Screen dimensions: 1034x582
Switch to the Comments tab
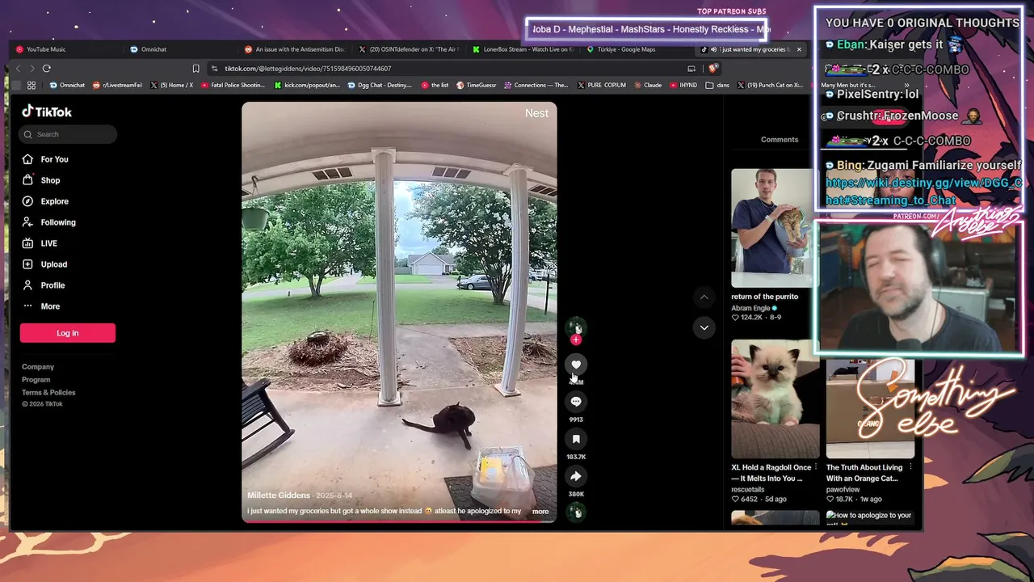point(780,140)
